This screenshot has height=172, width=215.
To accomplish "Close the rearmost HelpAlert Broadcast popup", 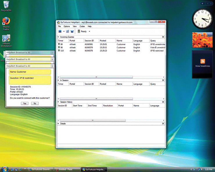I will (52, 53).
